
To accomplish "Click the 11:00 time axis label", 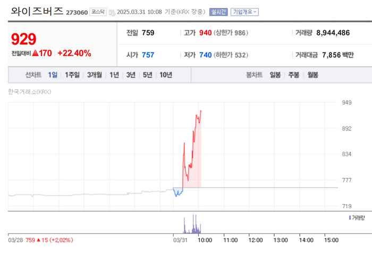I will [x=230, y=240].
